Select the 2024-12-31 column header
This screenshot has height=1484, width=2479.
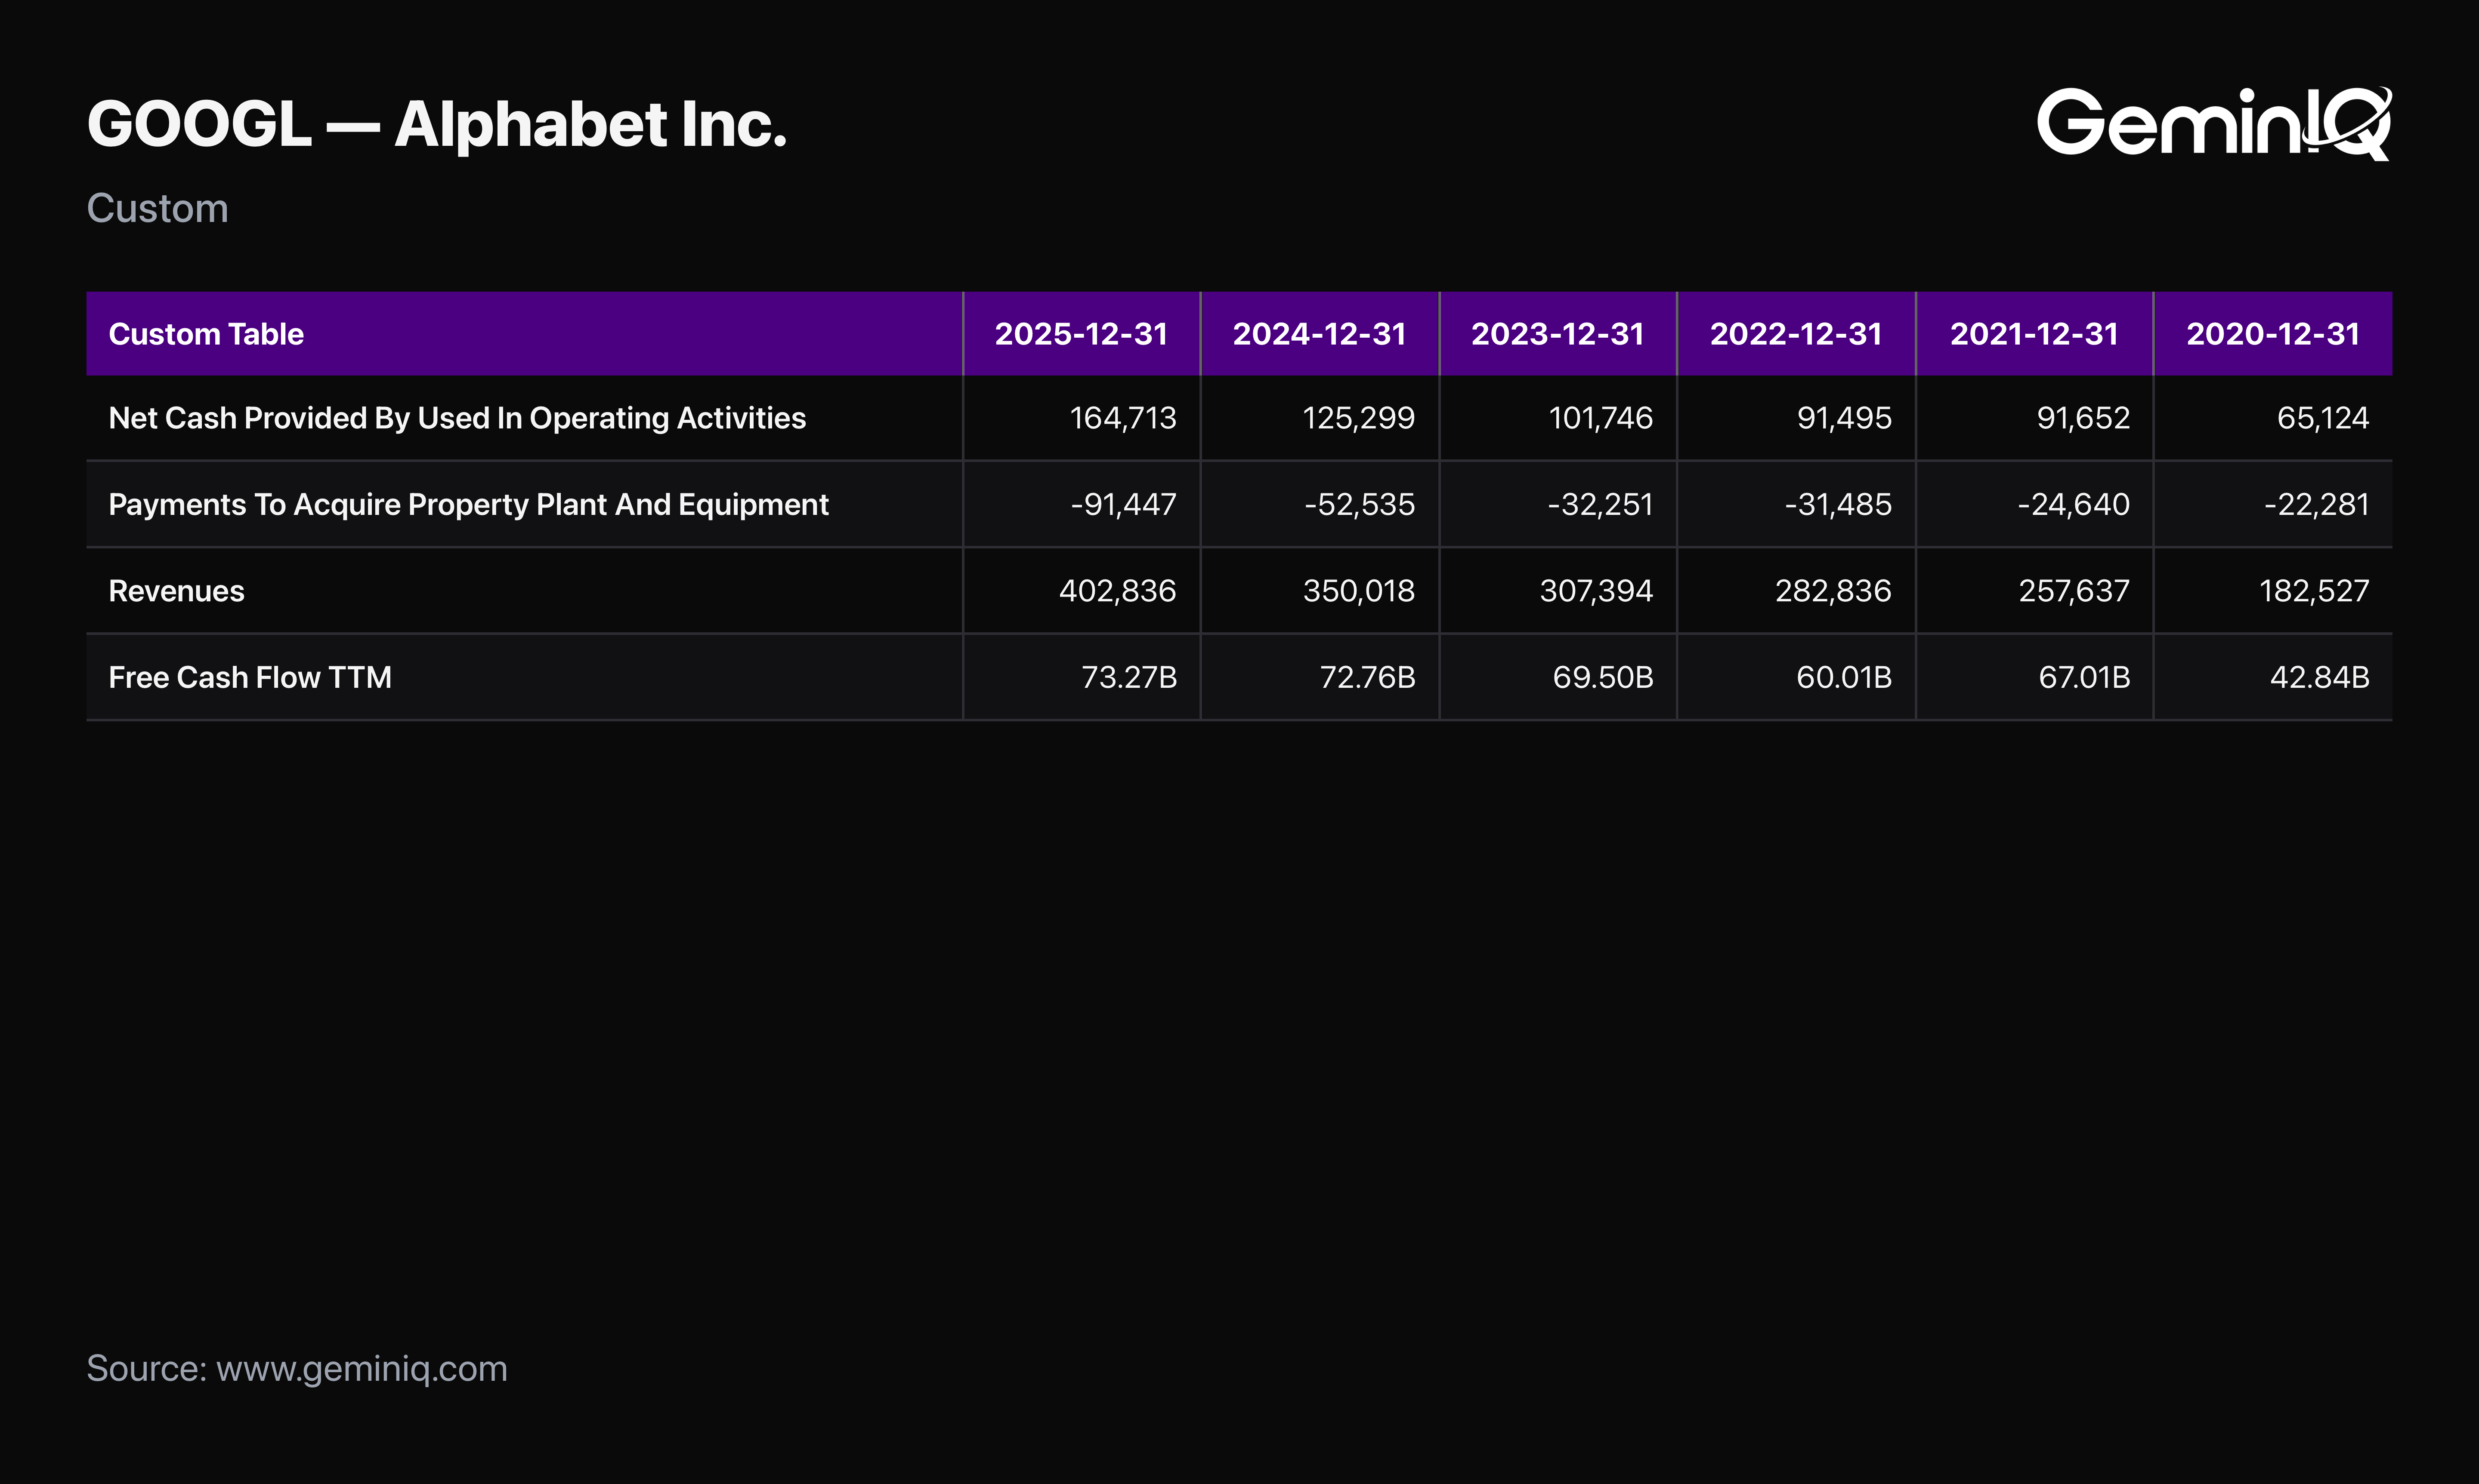(1320, 334)
